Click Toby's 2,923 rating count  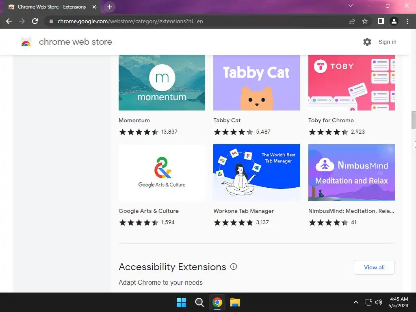click(357, 132)
